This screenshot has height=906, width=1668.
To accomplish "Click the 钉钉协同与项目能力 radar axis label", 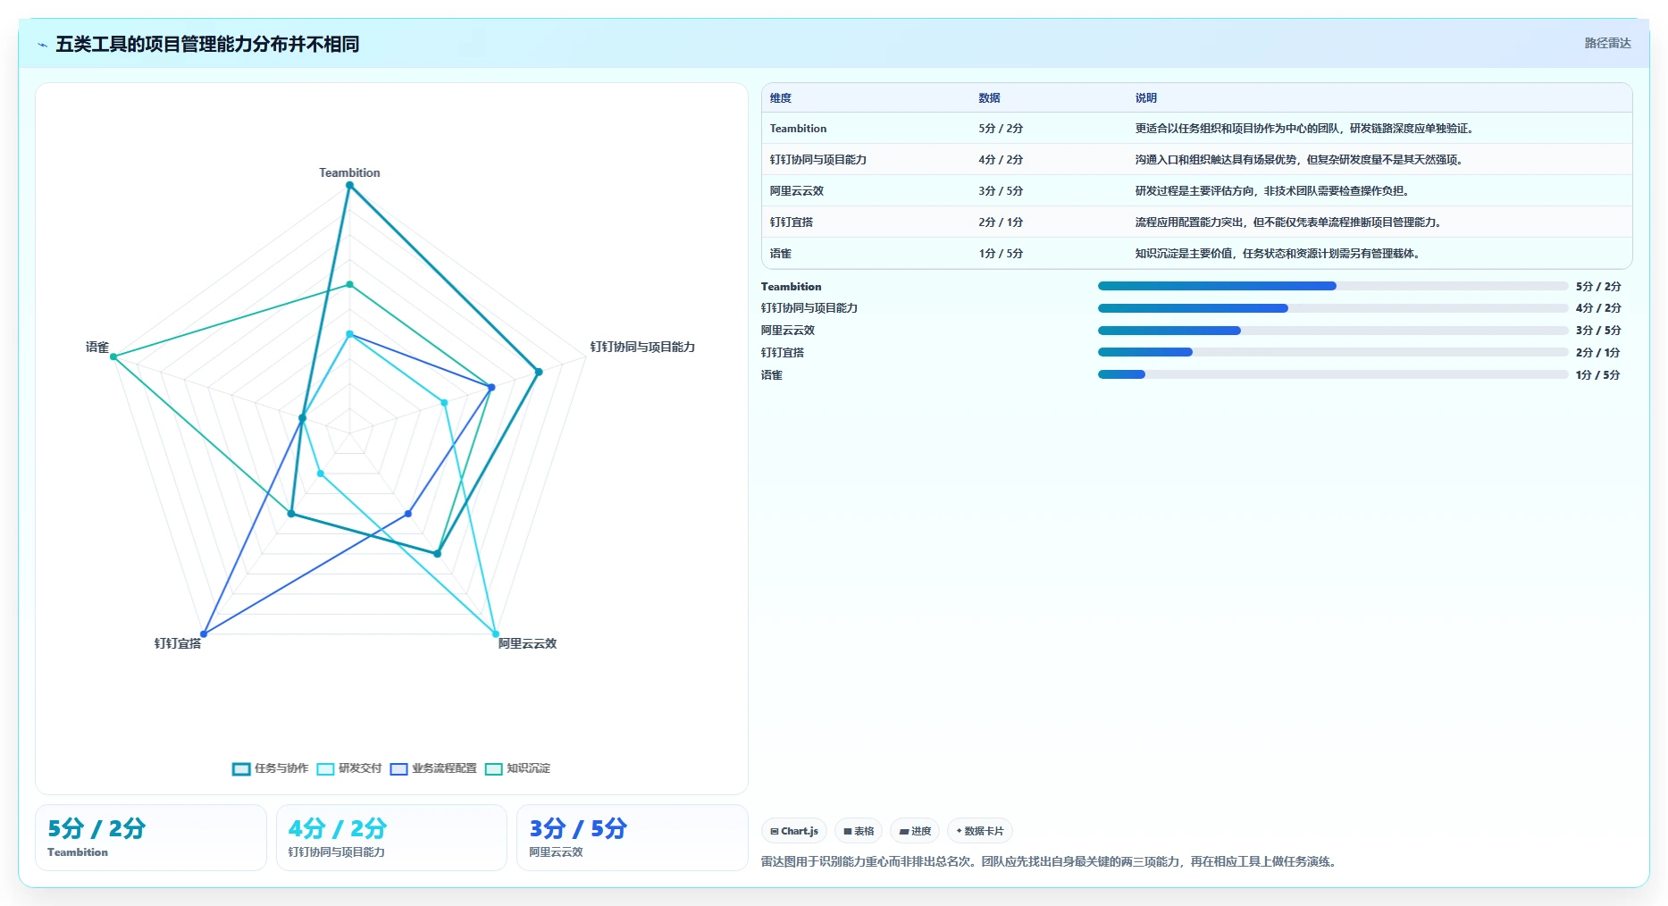I will pyautogui.click(x=642, y=347).
